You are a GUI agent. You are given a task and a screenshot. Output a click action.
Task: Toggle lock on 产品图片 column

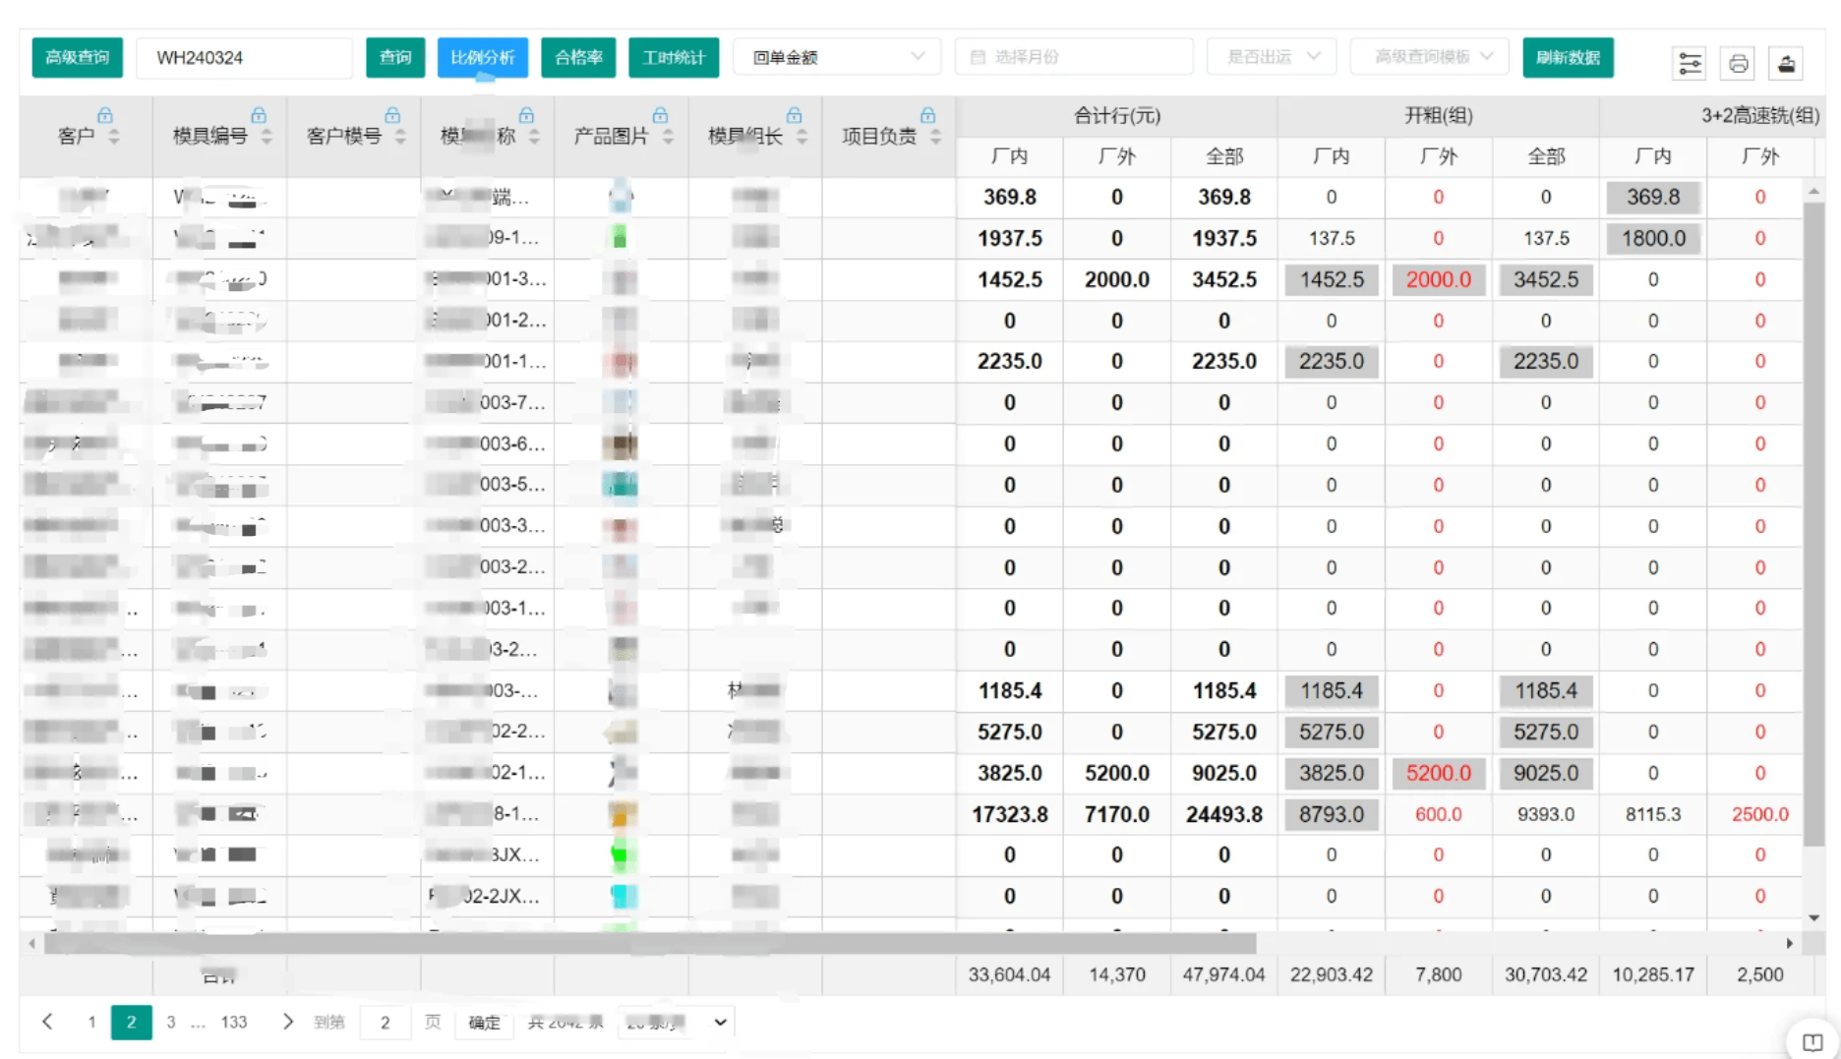click(x=660, y=115)
